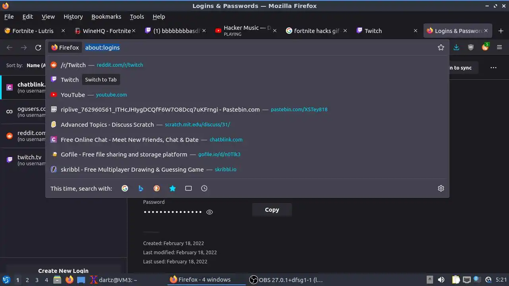The height and width of the screenshot is (286, 509).
Task: Open the uBlock Origin extension
Action: click(471, 48)
